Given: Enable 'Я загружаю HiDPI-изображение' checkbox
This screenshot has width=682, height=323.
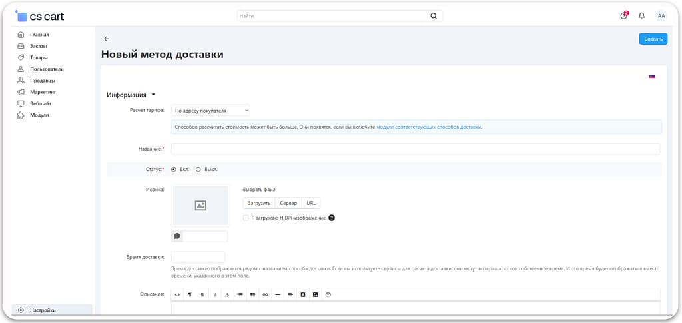Looking at the screenshot, I should 246,218.
